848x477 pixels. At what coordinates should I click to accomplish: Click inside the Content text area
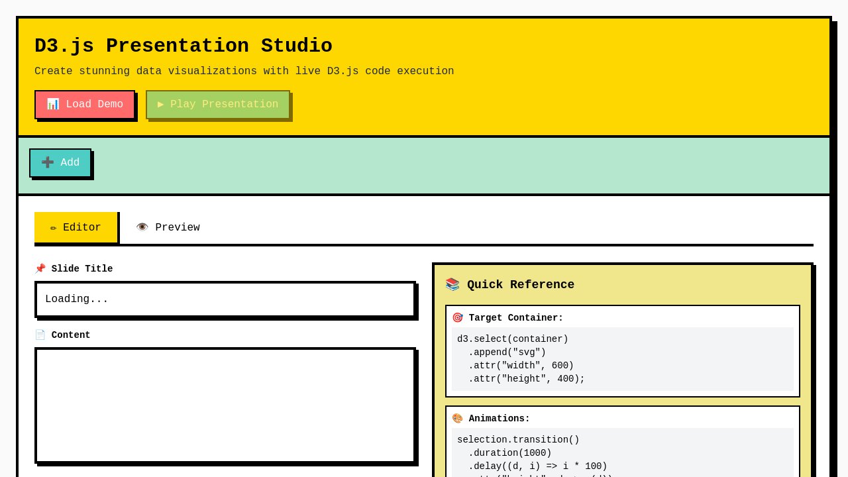point(225,405)
